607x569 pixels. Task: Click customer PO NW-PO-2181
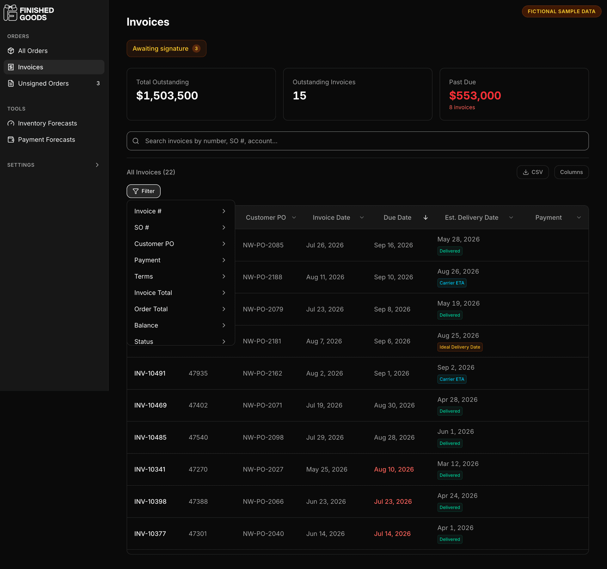pyautogui.click(x=262, y=341)
